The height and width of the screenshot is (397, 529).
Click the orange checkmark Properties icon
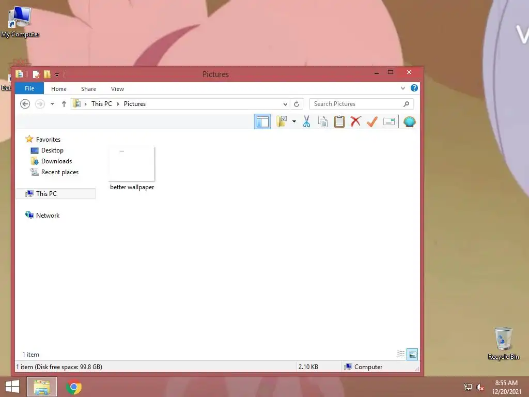(372, 121)
